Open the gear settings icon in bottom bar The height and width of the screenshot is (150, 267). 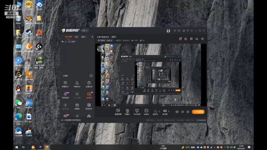(x=188, y=112)
